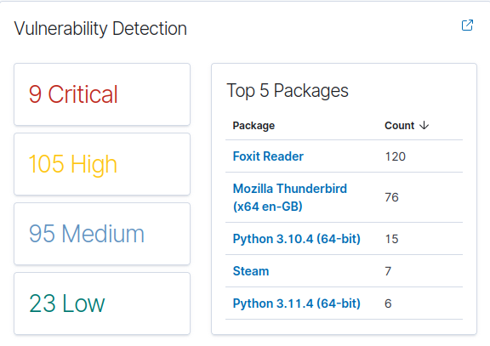Screen dimensions: 490x346
Task: Open the Steam package link
Action: (x=251, y=271)
